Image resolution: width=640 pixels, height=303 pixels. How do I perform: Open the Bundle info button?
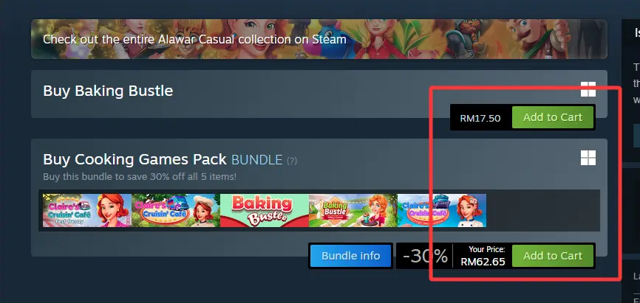point(350,256)
